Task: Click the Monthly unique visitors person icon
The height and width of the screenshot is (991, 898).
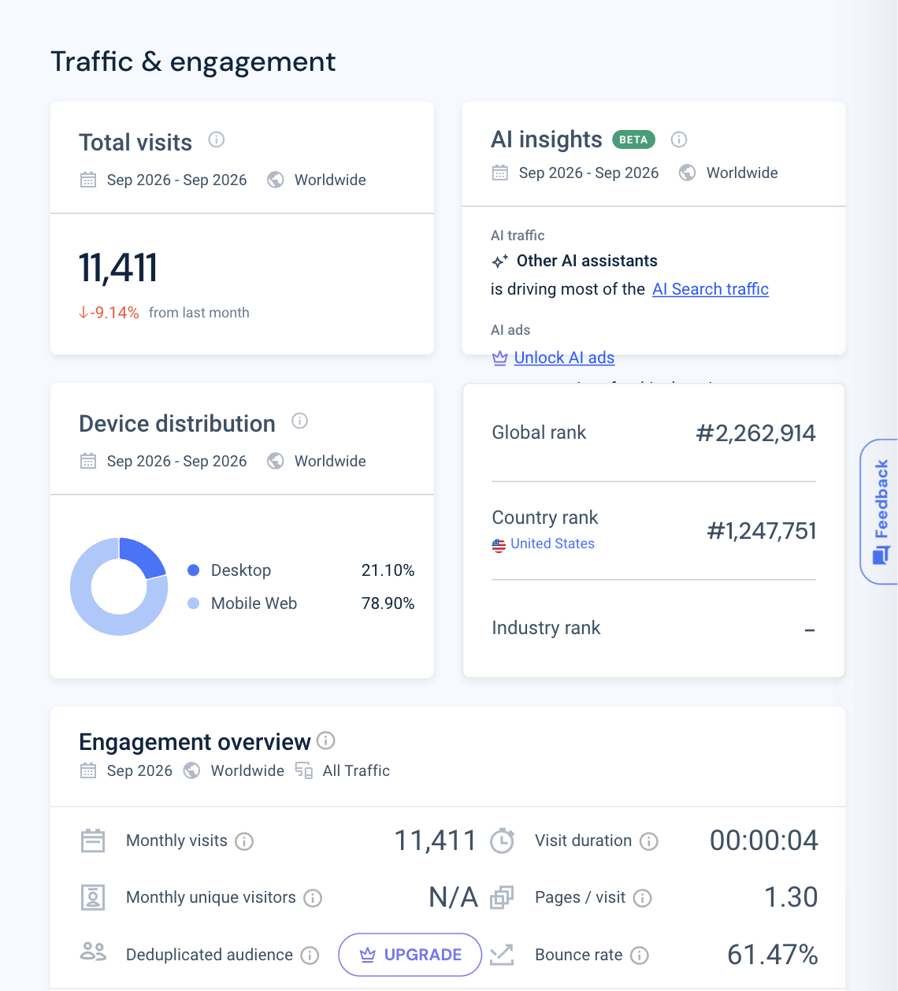Action: point(93,897)
